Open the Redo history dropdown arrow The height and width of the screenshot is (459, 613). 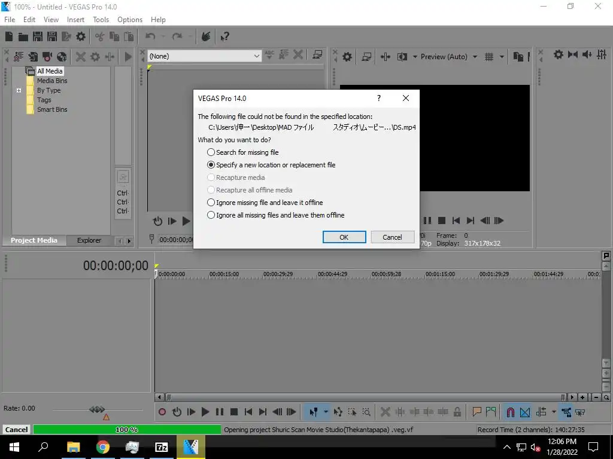coord(190,36)
